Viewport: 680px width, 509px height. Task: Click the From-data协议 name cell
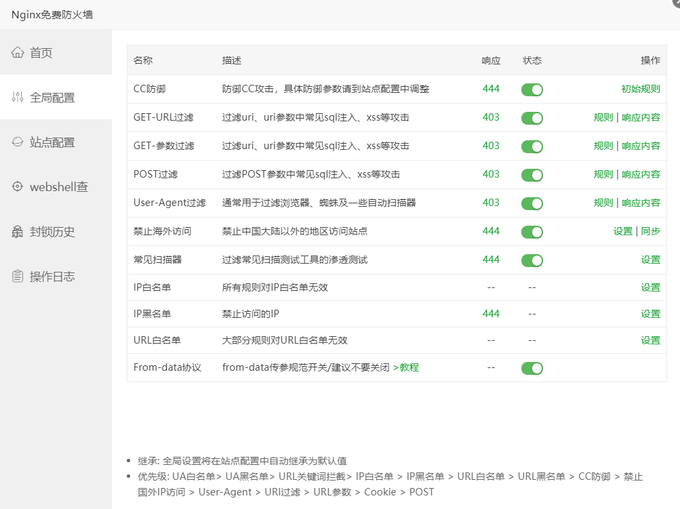pyautogui.click(x=167, y=367)
